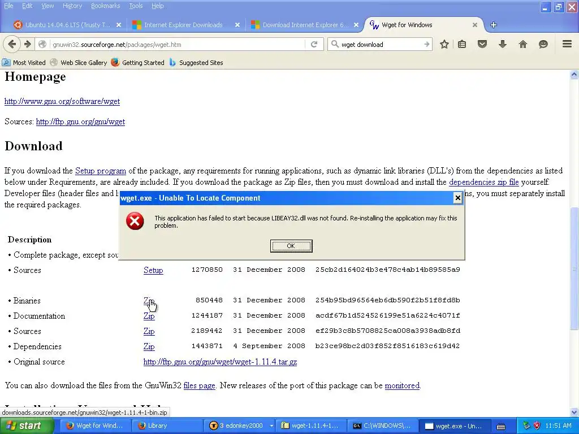Bookmark this page with the star icon
579x434 pixels.
[444, 44]
